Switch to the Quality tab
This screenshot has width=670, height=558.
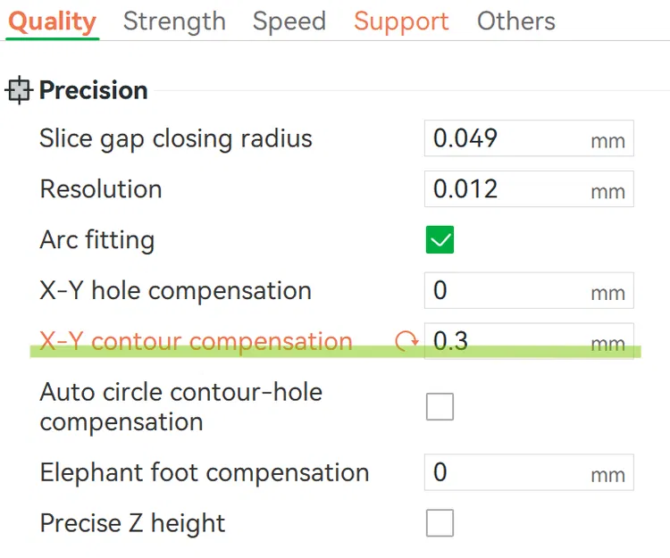(x=53, y=21)
